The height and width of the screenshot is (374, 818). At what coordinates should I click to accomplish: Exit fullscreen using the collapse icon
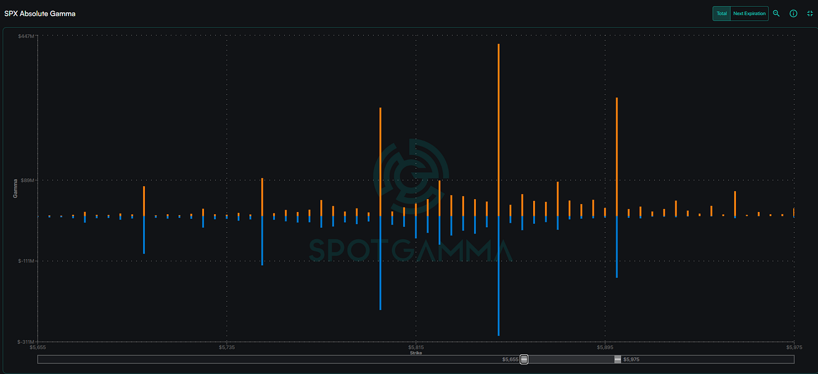click(x=810, y=13)
